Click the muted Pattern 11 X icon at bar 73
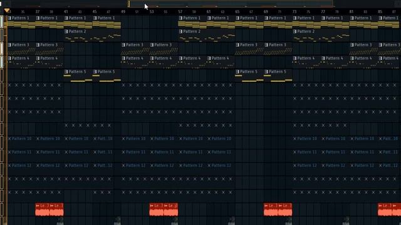This screenshot has width=401, height=225. point(295,152)
